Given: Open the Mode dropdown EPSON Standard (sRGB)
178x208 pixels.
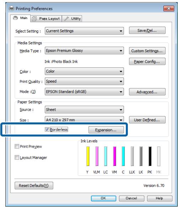Looking at the screenshot, I should click(x=84, y=92).
